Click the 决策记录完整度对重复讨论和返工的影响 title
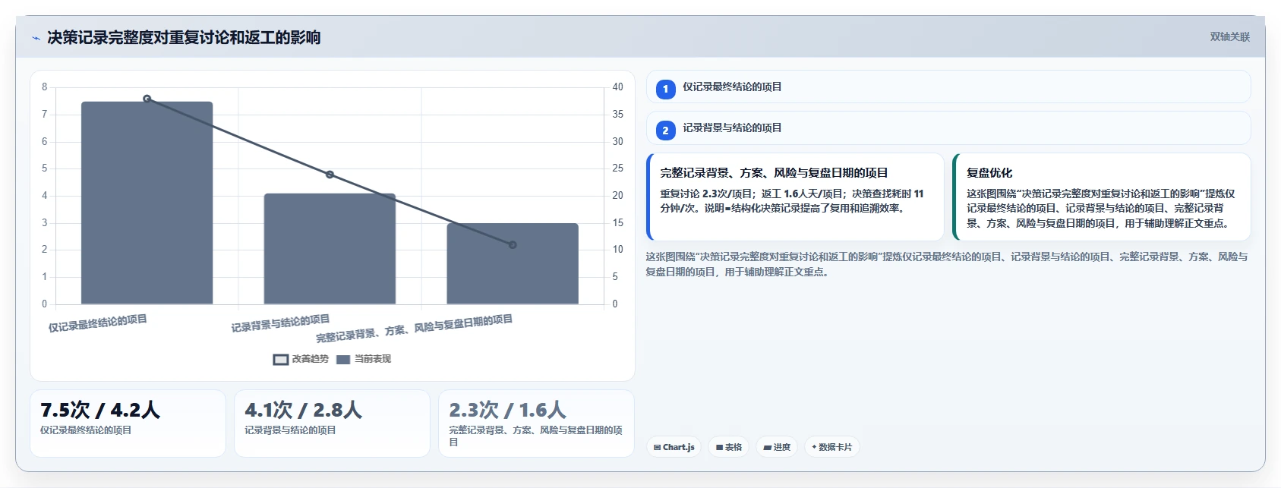This screenshot has width=1281, height=488. [184, 37]
